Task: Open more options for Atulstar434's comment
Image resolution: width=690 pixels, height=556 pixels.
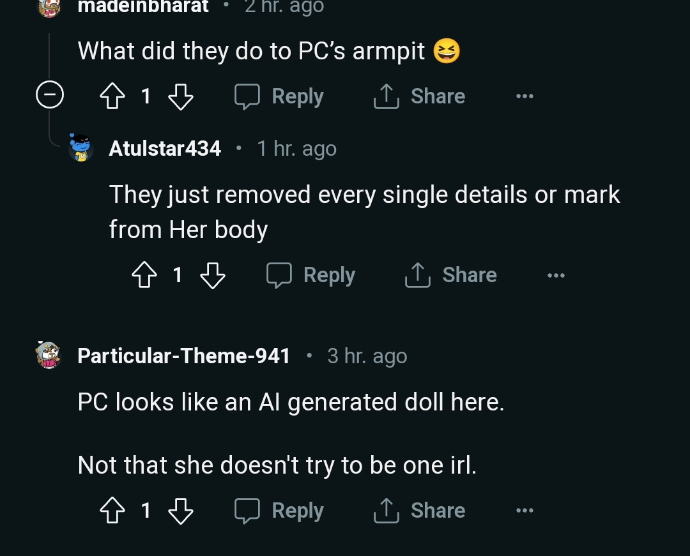Action: click(556, 275)
